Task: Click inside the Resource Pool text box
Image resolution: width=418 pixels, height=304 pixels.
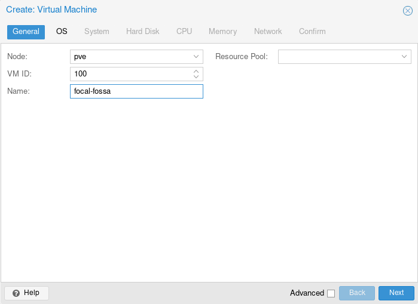Action: click(x=338, y=57)
